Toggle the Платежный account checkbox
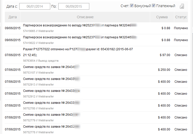 pyautogui.click(x=153, y=6)
